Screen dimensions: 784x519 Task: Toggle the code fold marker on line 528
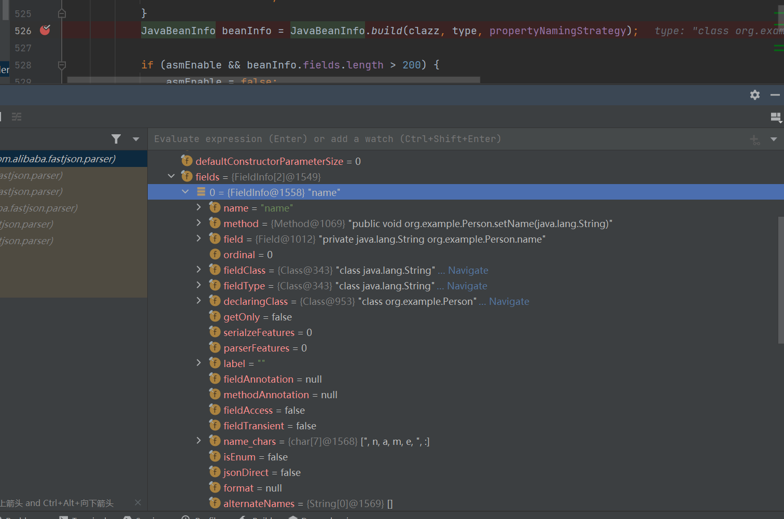tap(62, 65)
